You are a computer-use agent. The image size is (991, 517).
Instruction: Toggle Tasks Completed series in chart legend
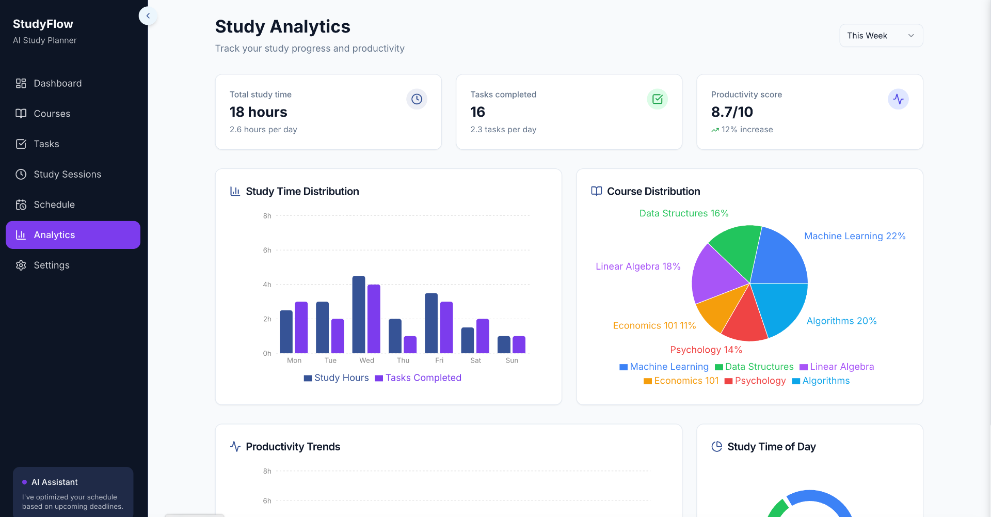click(x=418, y=378)
